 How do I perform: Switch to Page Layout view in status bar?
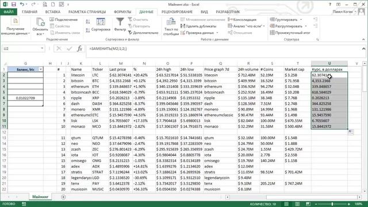coord(297,204)
